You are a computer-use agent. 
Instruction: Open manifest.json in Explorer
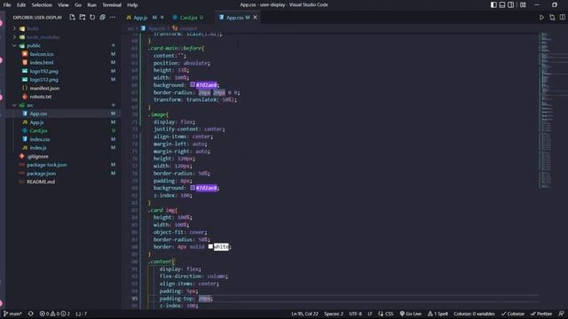[x=44, y=89]
